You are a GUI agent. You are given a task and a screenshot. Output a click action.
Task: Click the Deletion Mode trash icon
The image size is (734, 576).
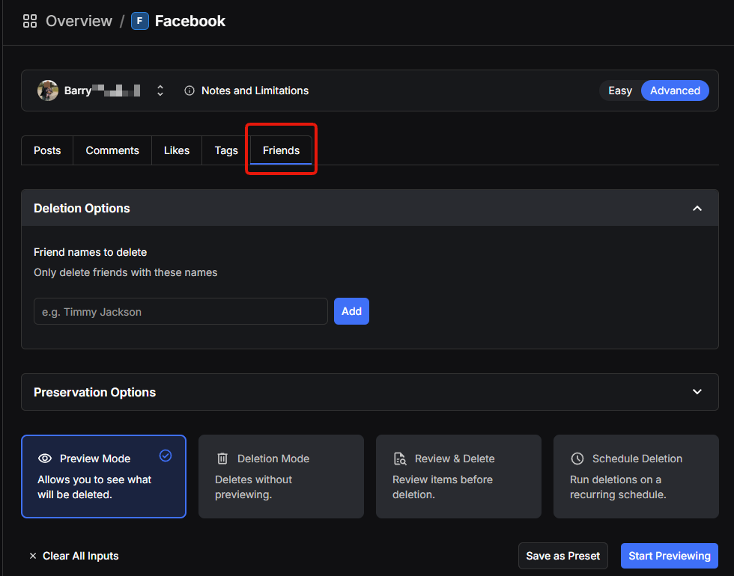point(222,459)
